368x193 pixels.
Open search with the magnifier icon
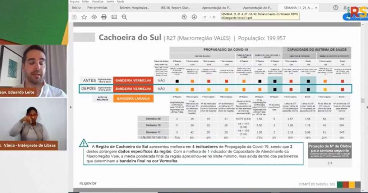[124, 17]
